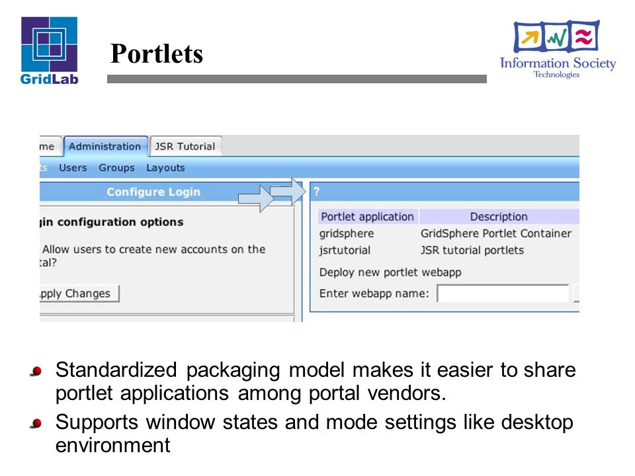
Task: Click the Apply Changes button
Action: coord(79,294)
